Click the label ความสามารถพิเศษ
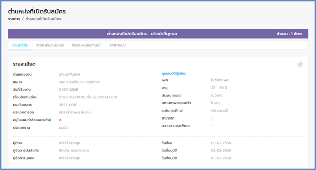 coord(176,126)
